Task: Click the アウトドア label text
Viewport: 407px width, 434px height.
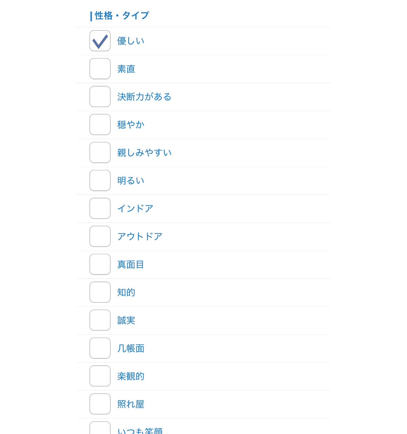Action: 140,237
